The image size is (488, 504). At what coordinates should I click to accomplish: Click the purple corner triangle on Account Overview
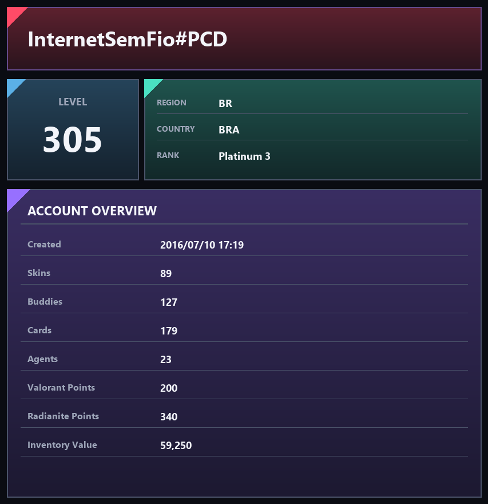pyautogui.click(x=15, y=197)
